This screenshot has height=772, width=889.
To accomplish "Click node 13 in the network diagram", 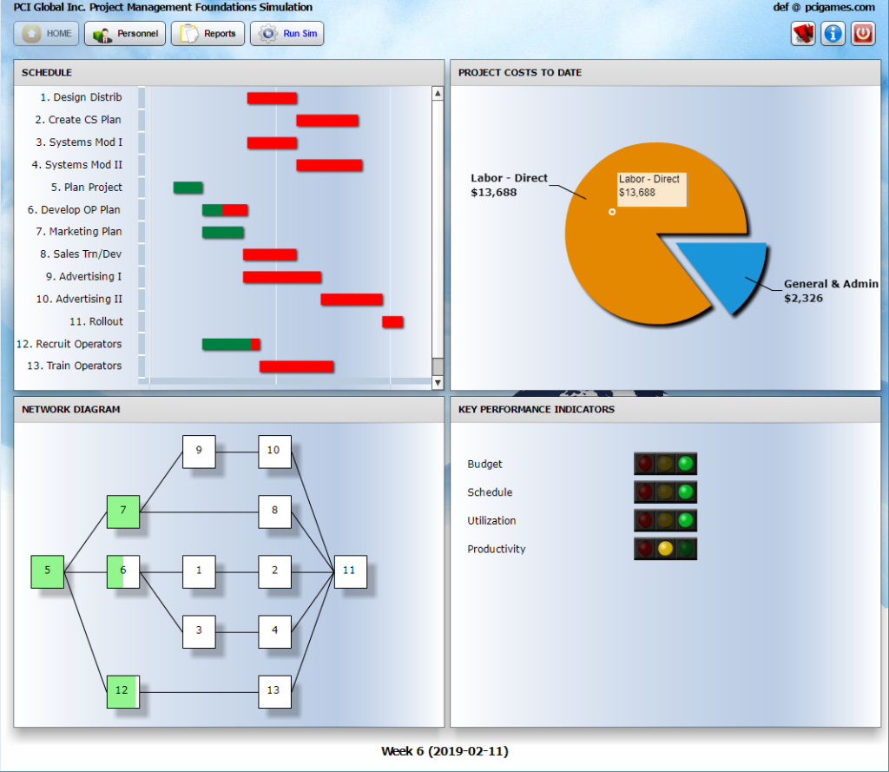I will tap(274, 691).
